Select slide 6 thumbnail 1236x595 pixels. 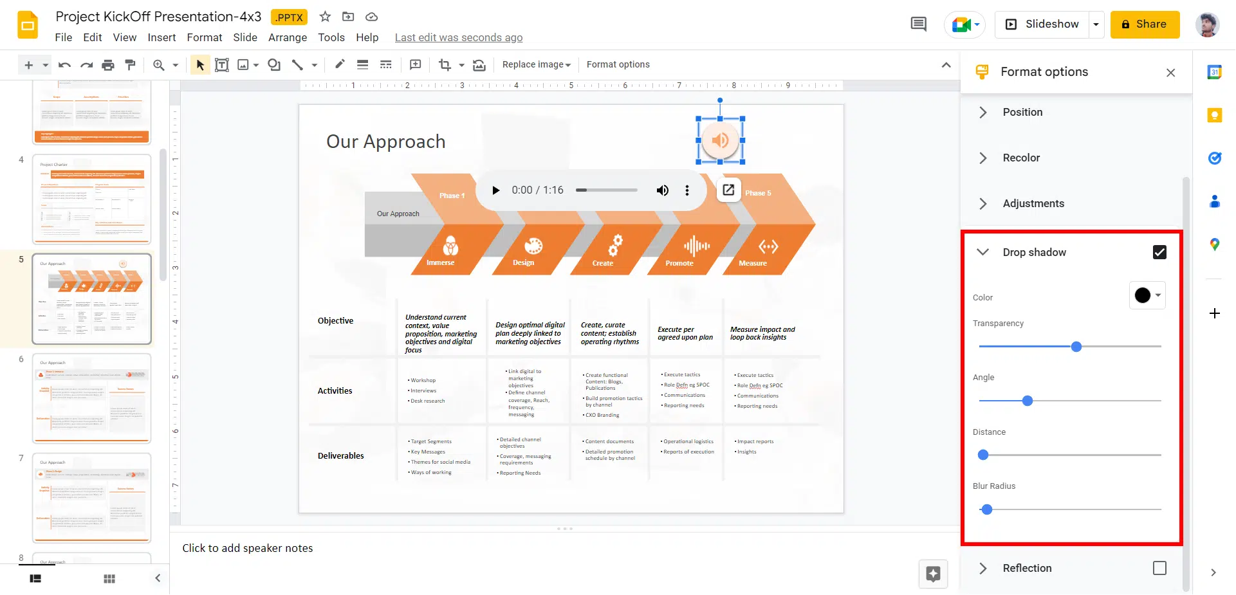pyautogui.click(x=92, y=398)
